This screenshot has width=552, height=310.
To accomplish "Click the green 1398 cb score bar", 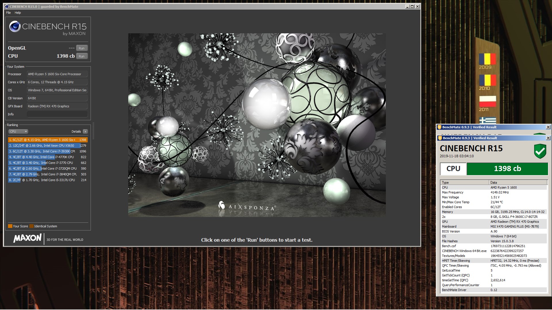I will click(x=507, y=169).
